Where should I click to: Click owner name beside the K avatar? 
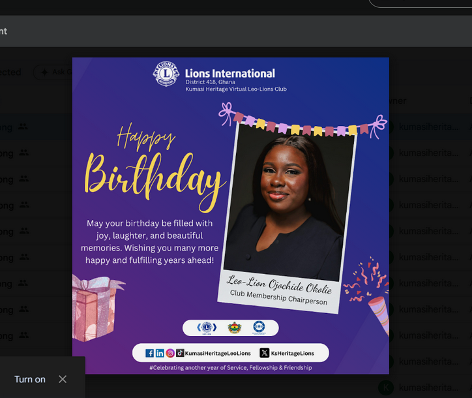pos(429,388)
